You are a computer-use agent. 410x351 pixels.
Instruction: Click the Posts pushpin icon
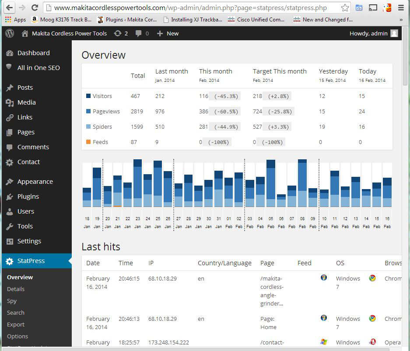pyautogui.click(x=10, y=88)
